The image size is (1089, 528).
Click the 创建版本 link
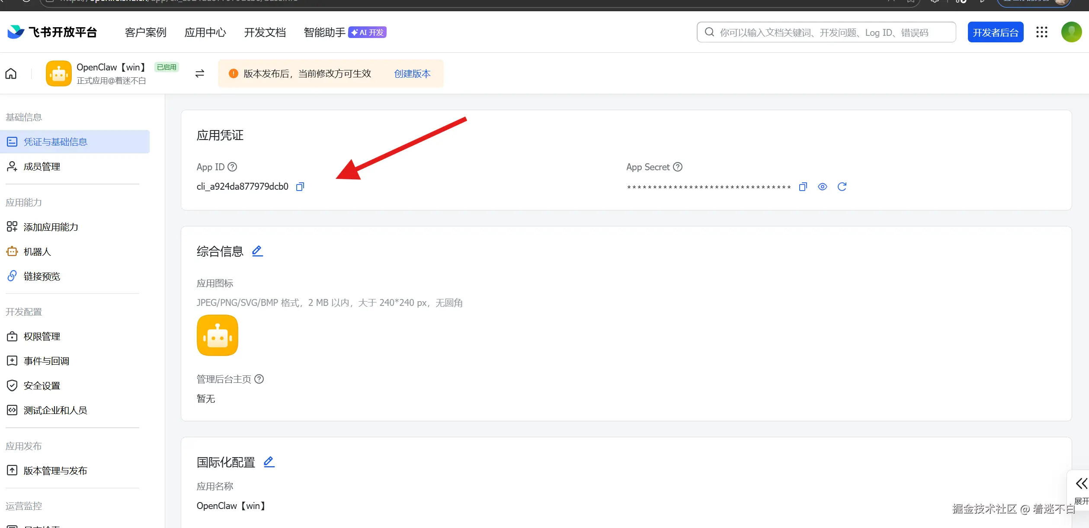coord(412,74)
